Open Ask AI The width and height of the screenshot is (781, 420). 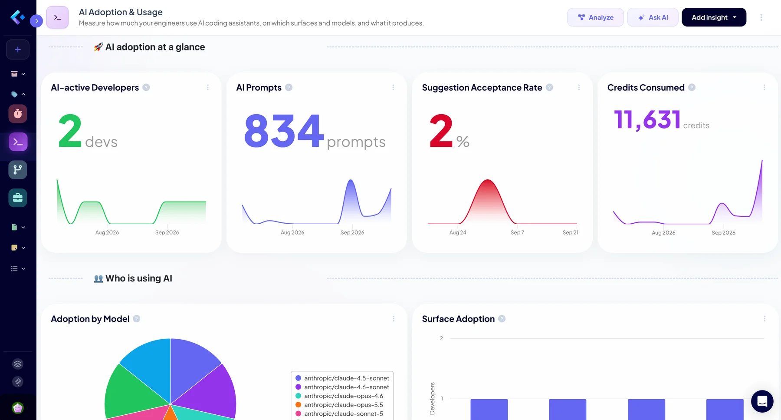coord(653,17)
